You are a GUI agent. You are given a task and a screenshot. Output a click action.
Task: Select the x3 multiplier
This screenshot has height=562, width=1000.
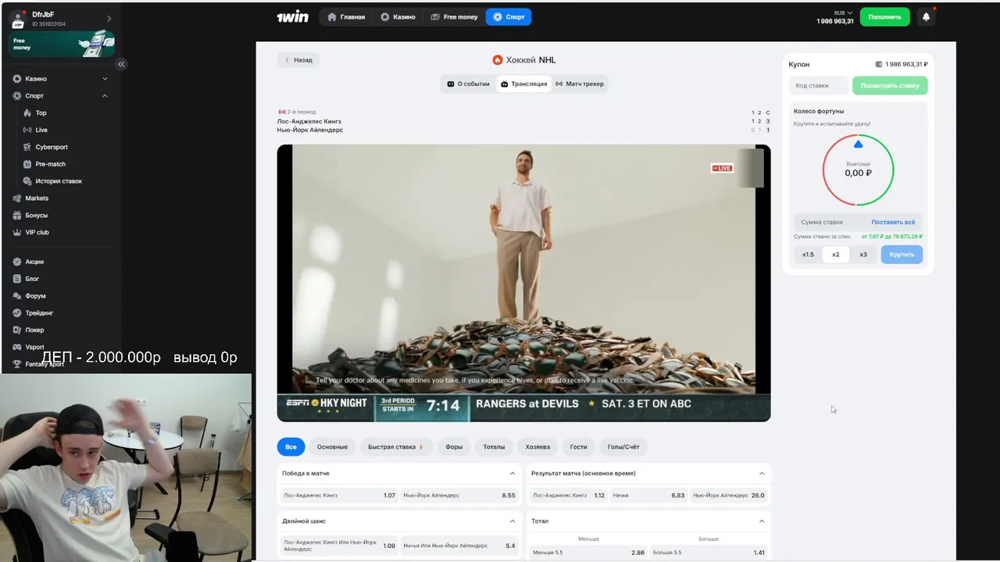(x=863, y=254)
